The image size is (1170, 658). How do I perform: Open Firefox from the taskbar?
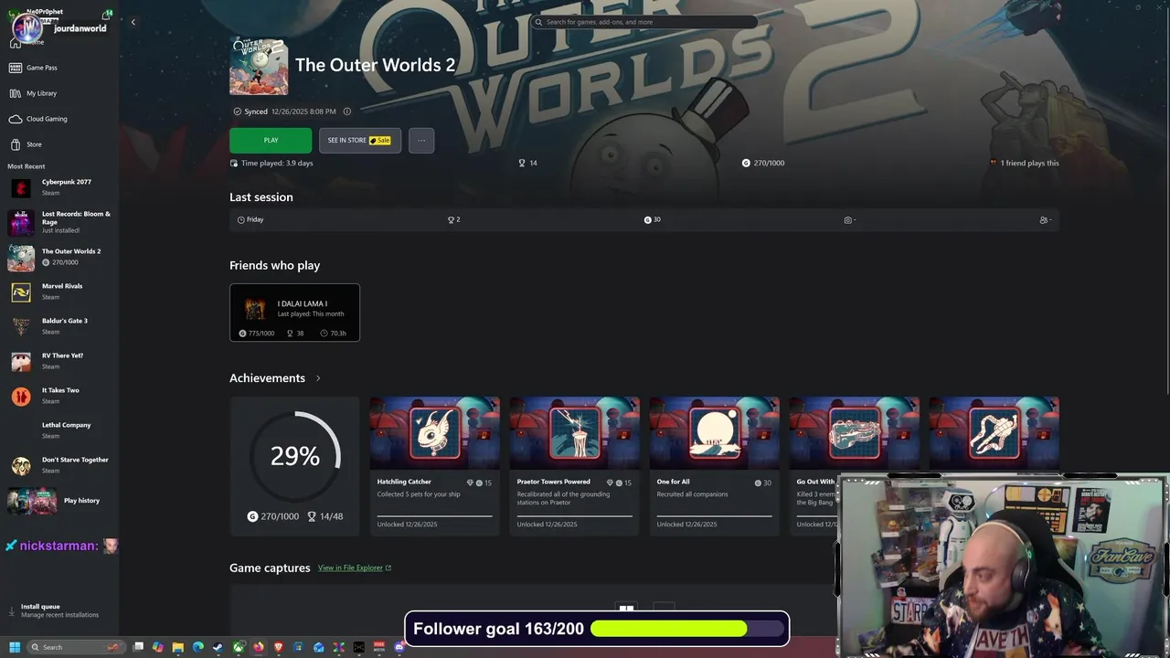pyautogui.click(x=259, y=647)
